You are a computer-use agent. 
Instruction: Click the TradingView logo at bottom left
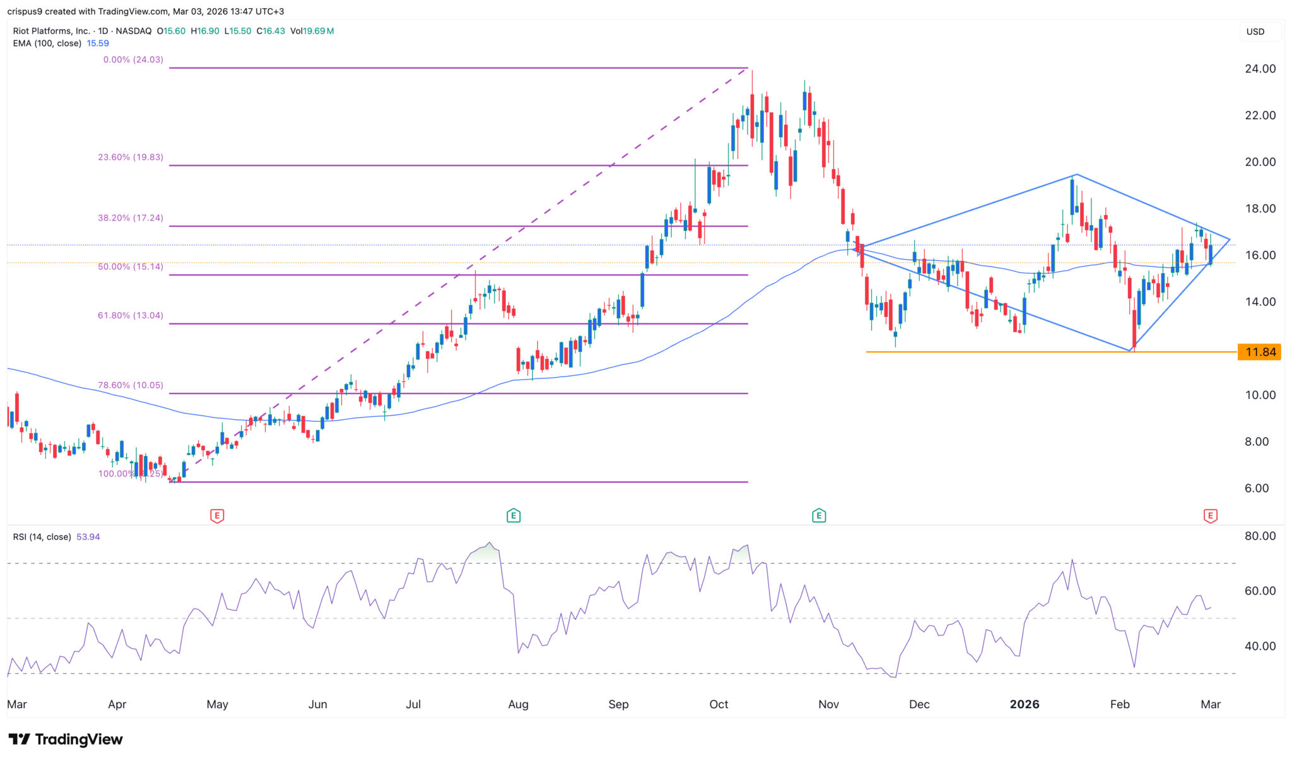(x=66, y=739)
